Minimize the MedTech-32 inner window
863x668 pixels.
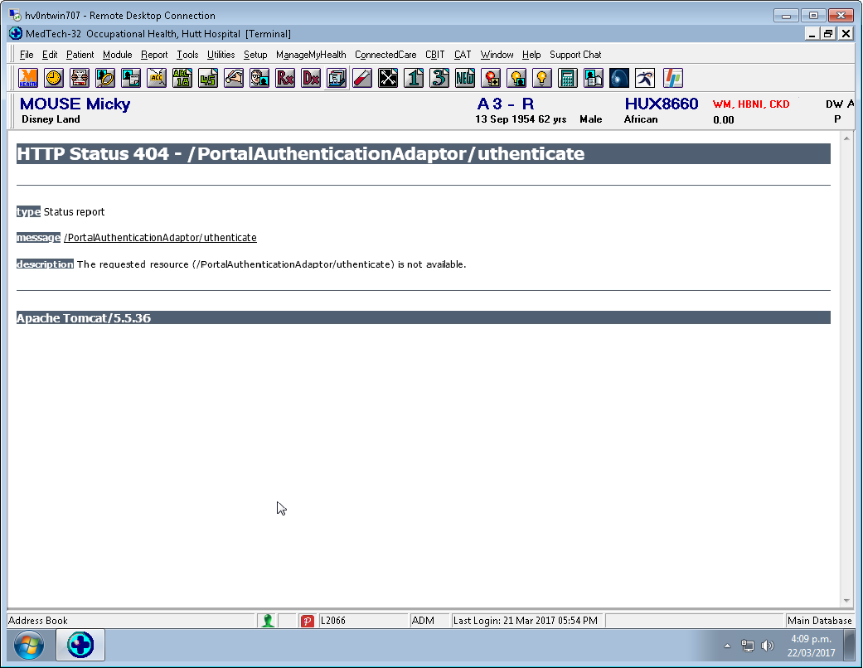(812, 33)
